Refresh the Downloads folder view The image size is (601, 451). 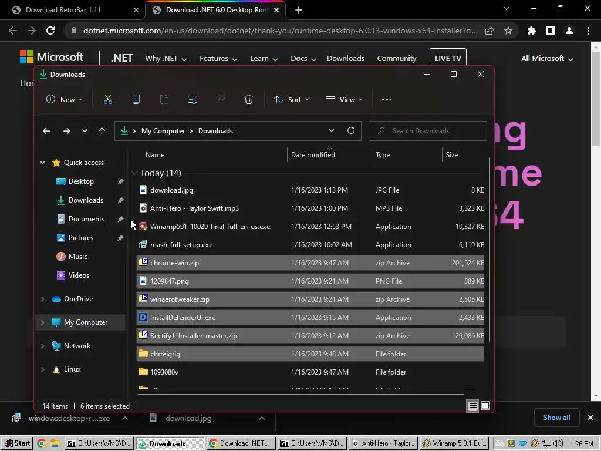[x=351, y=131]
